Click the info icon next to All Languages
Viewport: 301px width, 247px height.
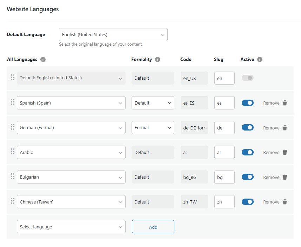(43, 60)
